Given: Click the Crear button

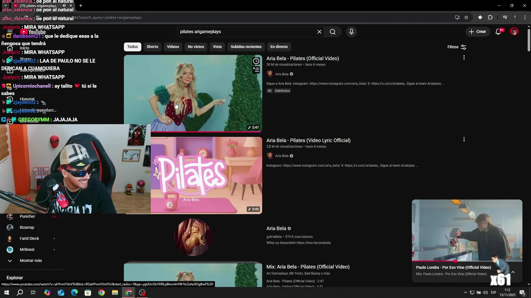Looking at the screenshot, I should pos(477,32).
